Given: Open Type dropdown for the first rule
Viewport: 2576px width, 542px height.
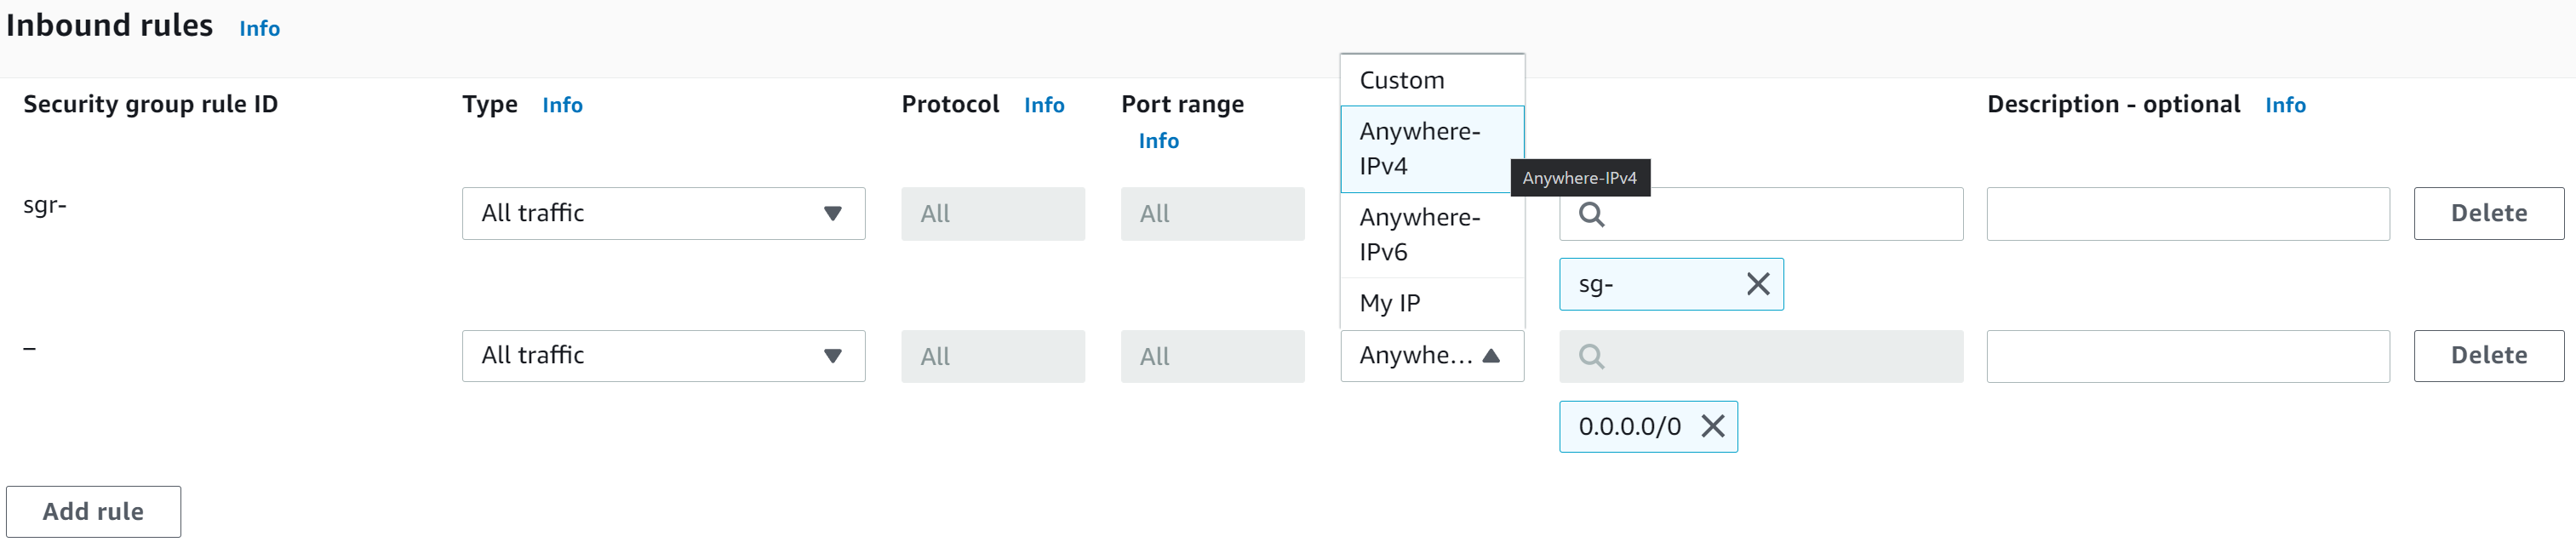Looking at the screenshot, I should 663,213.
